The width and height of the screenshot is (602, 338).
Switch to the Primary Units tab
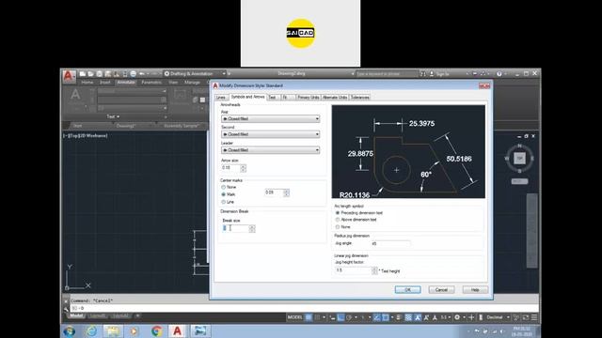click(309, 98)
